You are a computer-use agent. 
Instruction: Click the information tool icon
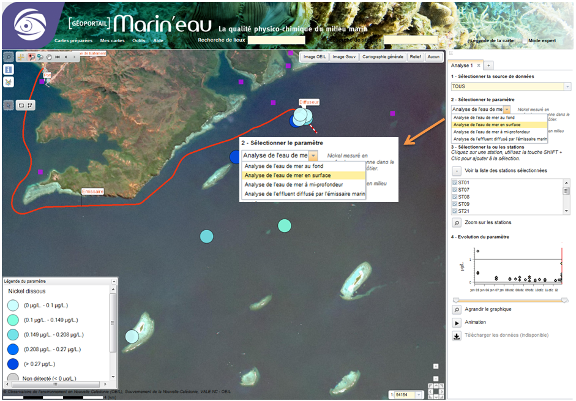coord(9,70)
